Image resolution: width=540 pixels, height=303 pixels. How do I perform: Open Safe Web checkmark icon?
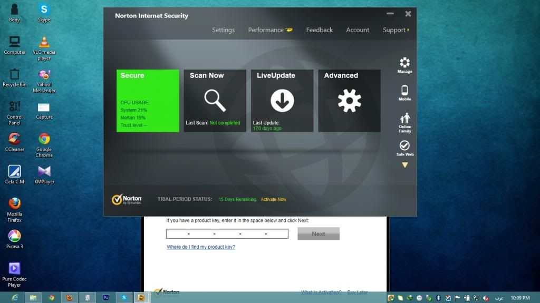pyautogui.click(x=404, y=148)
